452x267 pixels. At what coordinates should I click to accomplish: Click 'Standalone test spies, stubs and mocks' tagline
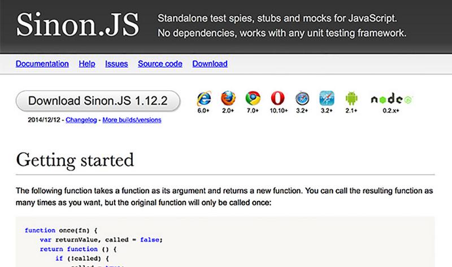pyautogui.click(x=277, y=19)
